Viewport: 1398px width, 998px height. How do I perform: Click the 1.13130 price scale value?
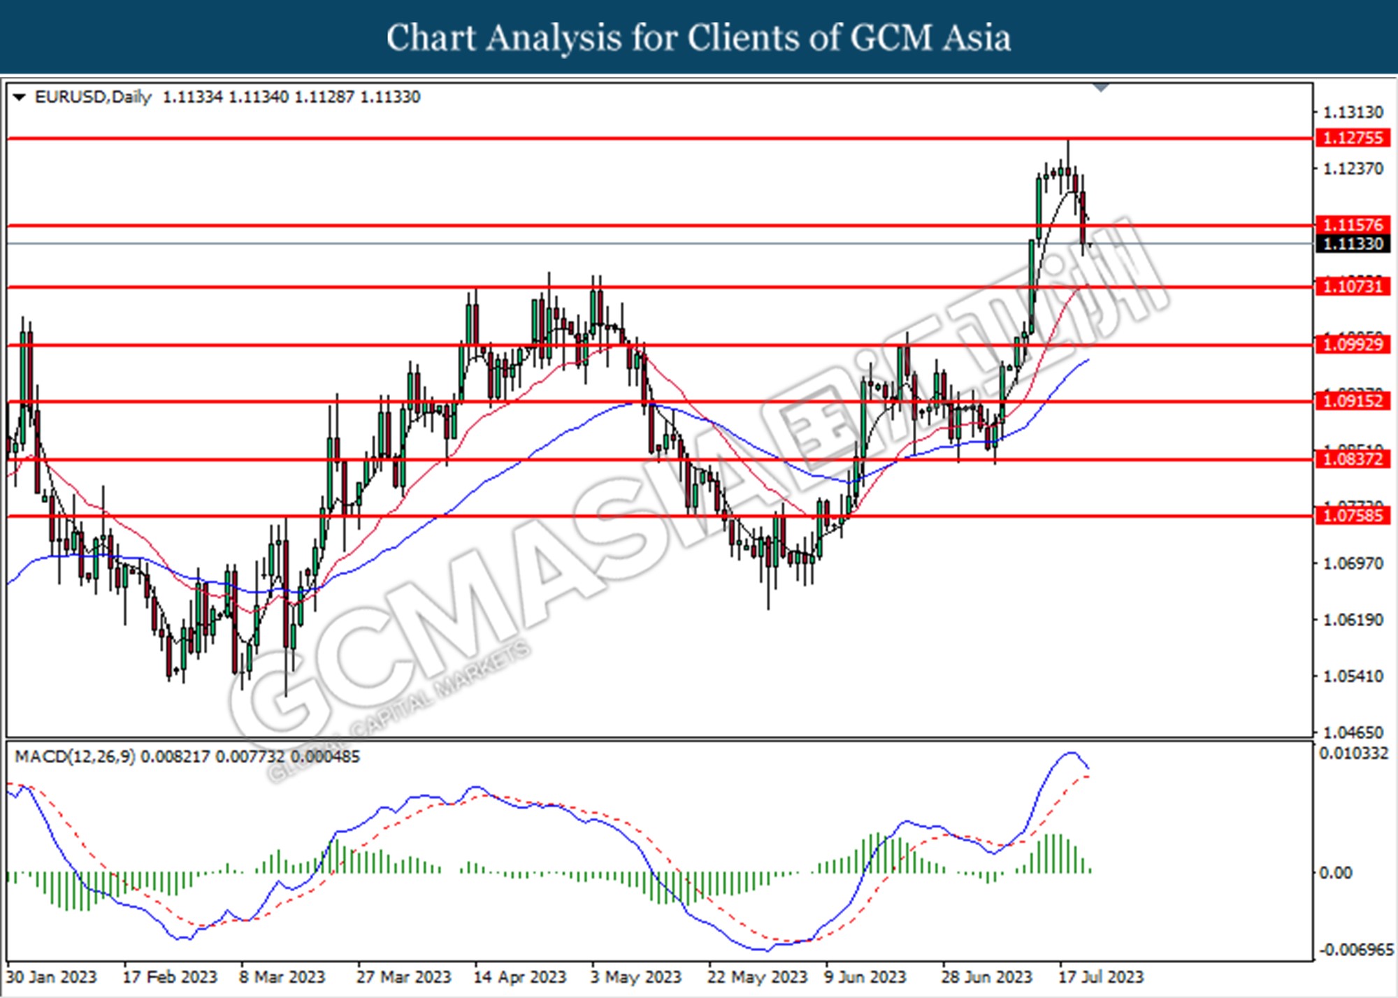[x=1353, y=112]
